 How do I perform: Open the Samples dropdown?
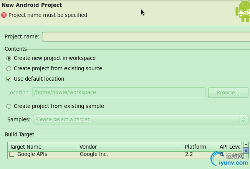pos(141,119)
